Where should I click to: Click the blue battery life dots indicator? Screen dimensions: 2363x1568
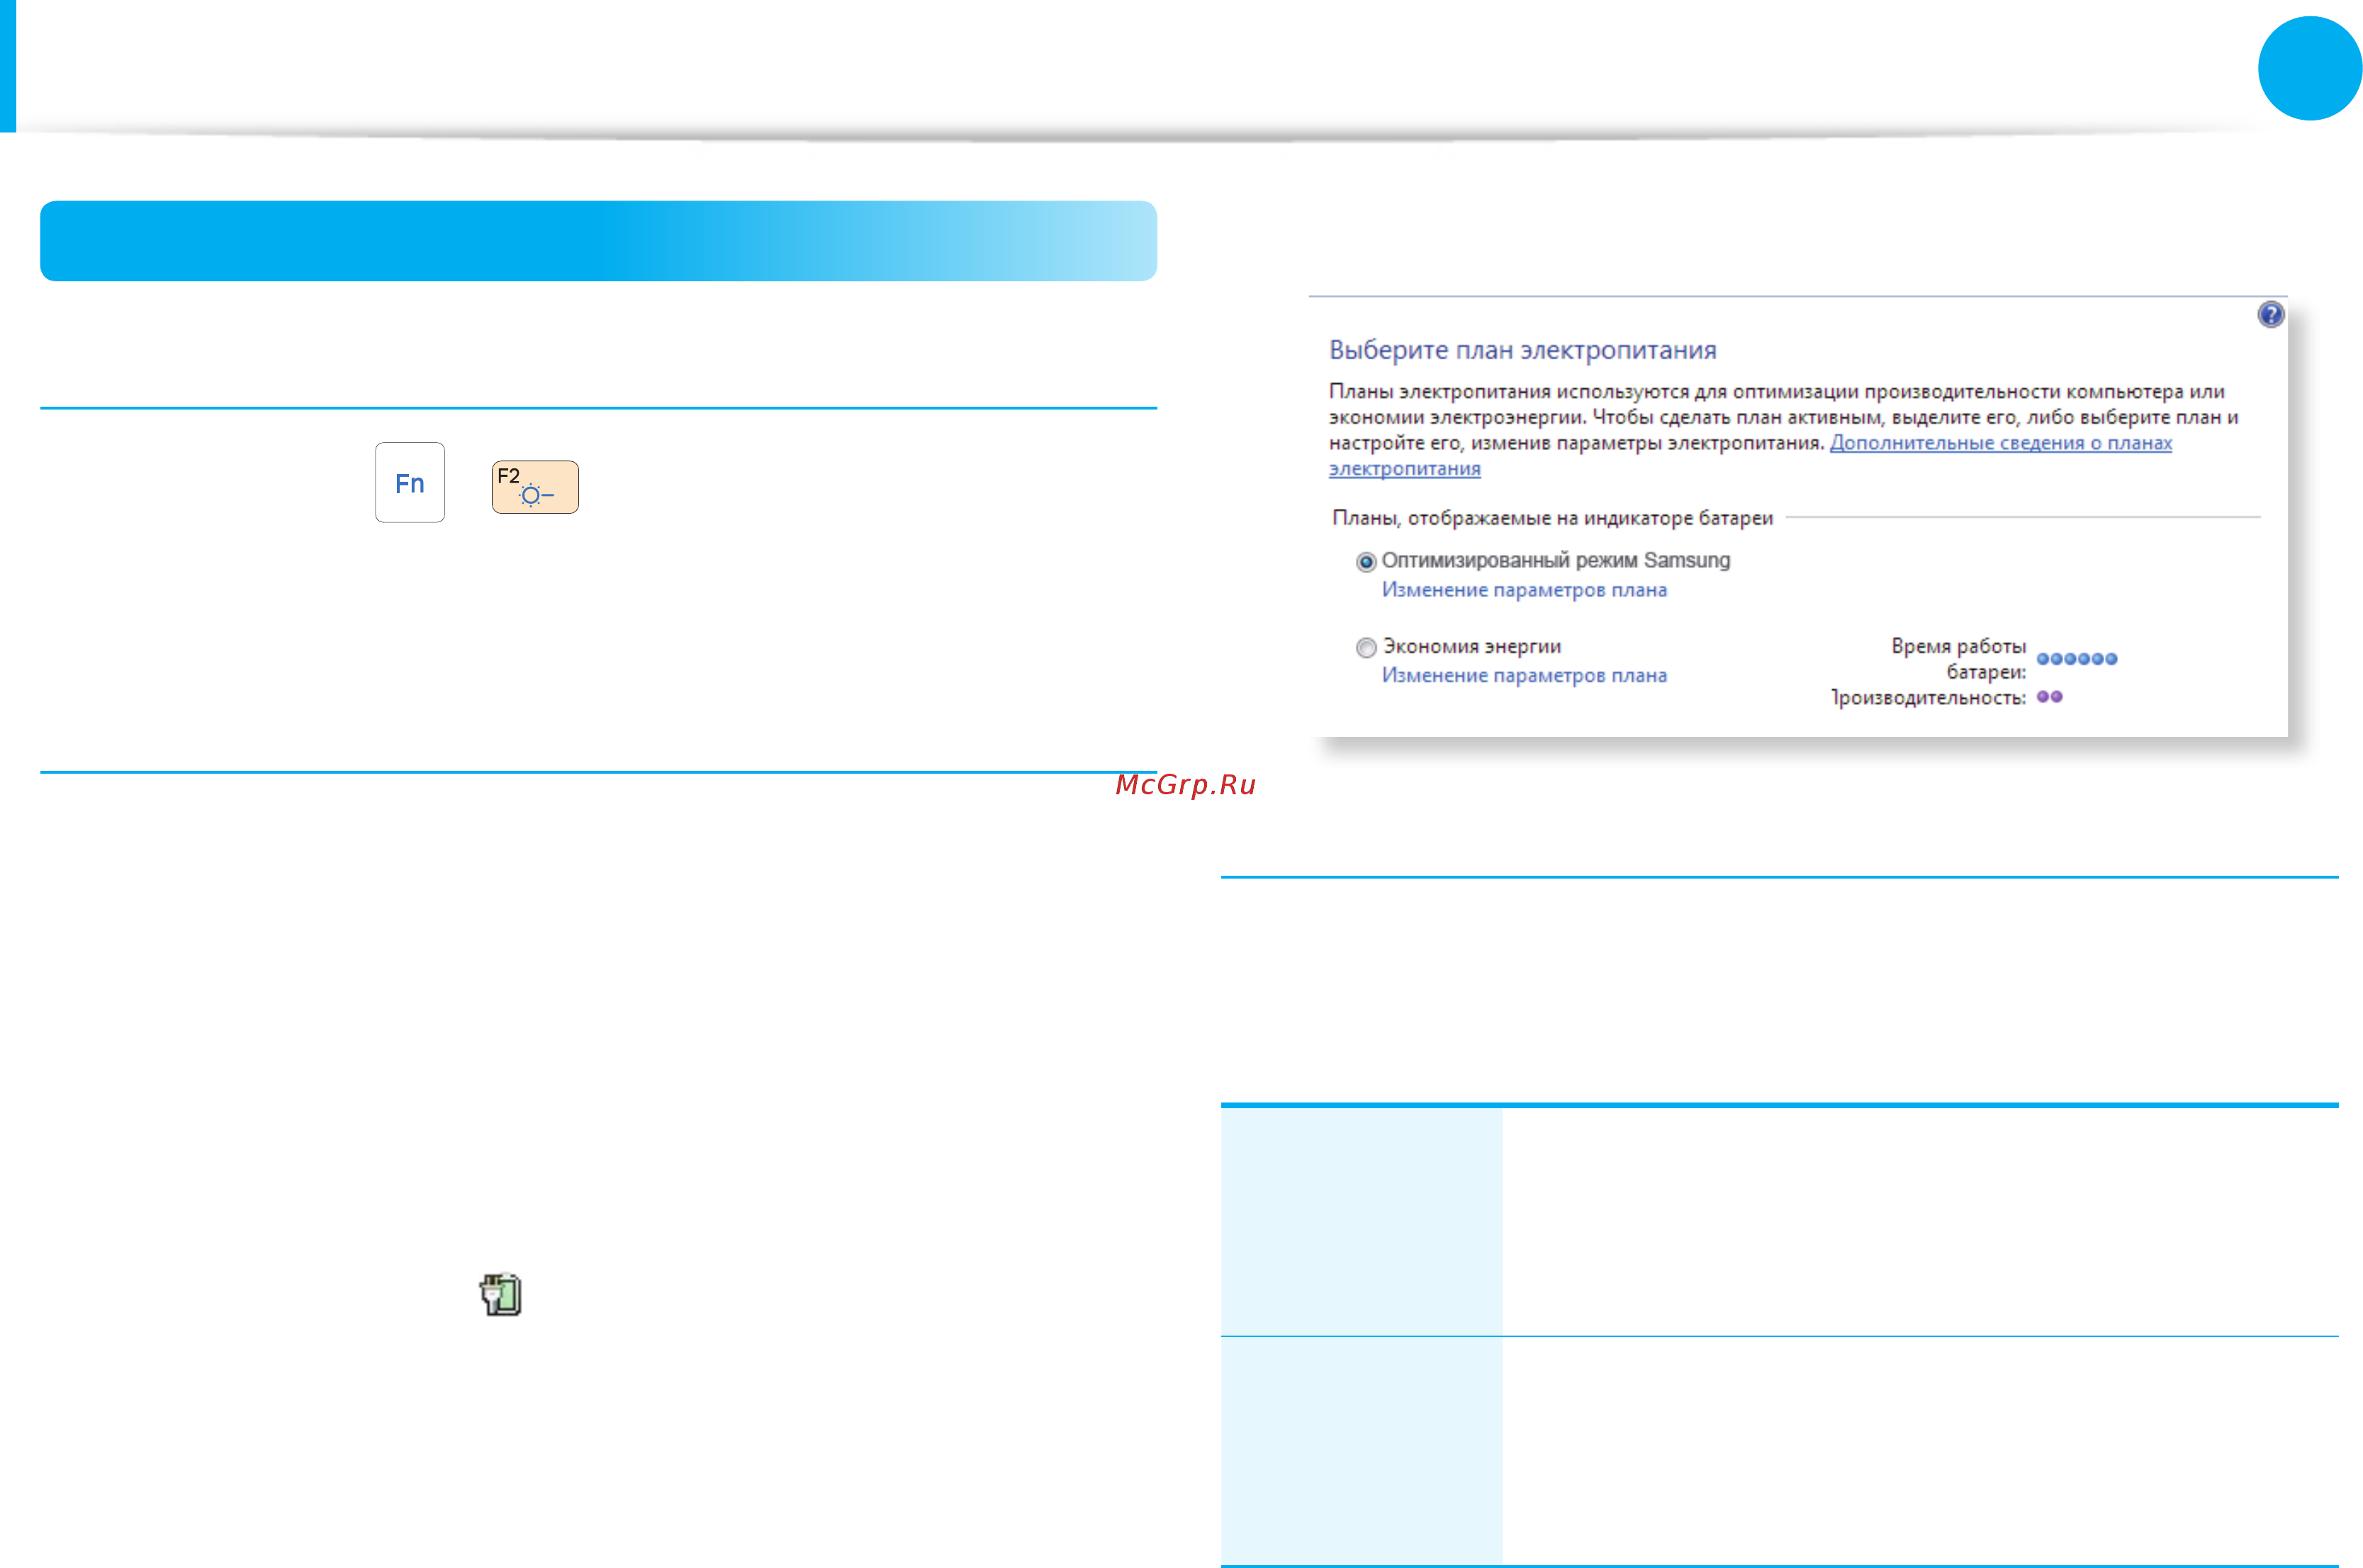tap(2077, 659)
